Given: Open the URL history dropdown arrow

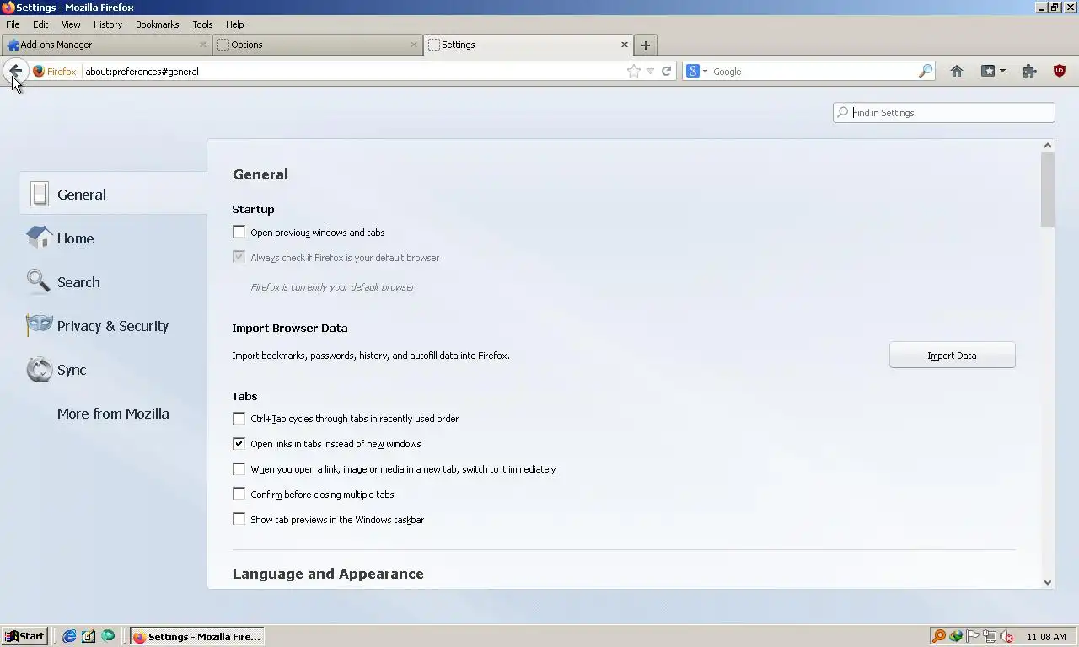Looking at the screenshot, I should pos(650,72).
